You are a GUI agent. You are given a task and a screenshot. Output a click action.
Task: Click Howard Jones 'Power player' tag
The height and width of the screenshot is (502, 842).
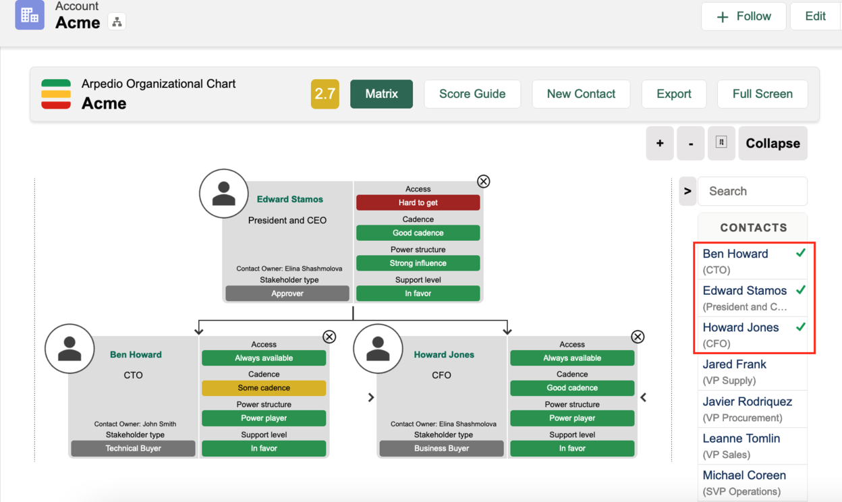[x=572, y=418]
